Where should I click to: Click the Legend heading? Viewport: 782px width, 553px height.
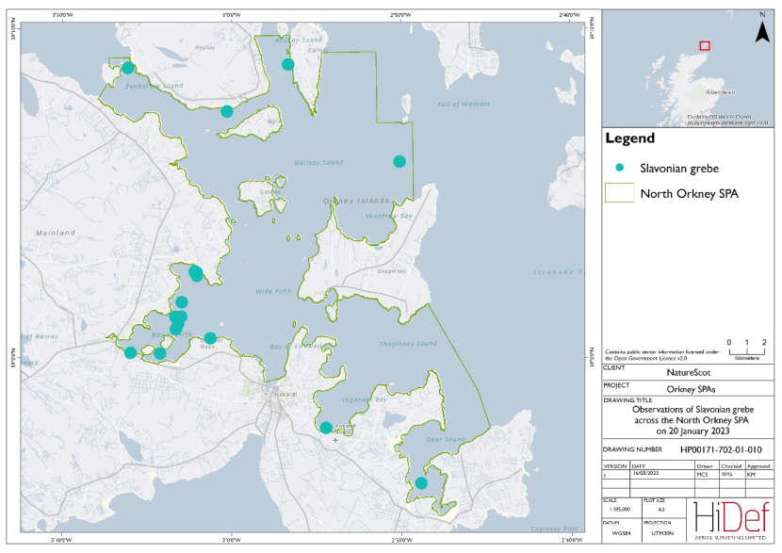630,138
